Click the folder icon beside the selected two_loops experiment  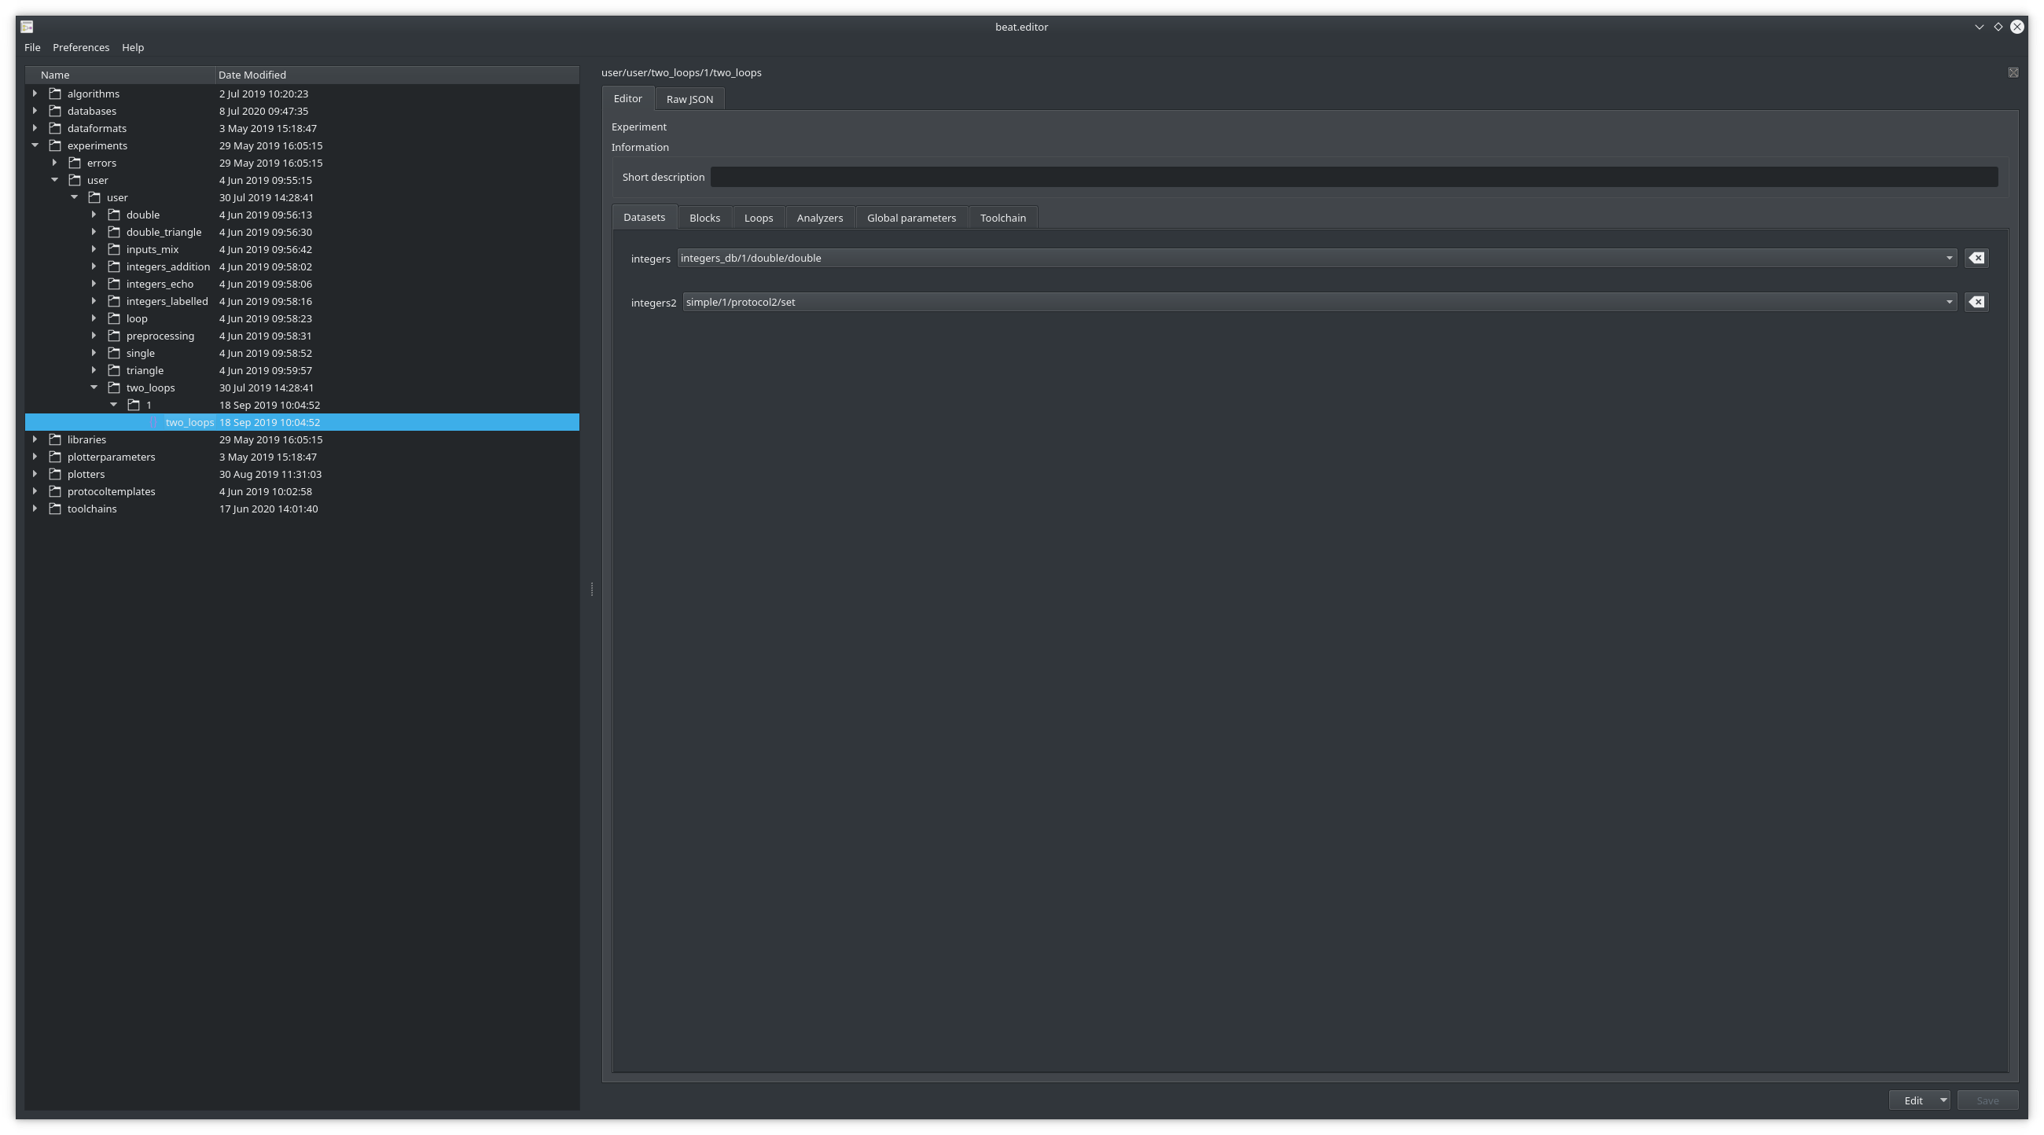pos(153,422)
